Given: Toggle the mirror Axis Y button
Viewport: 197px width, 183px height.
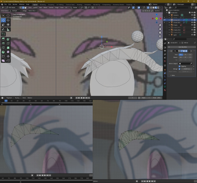Looking at the screenshot, I should click(185, 54).
